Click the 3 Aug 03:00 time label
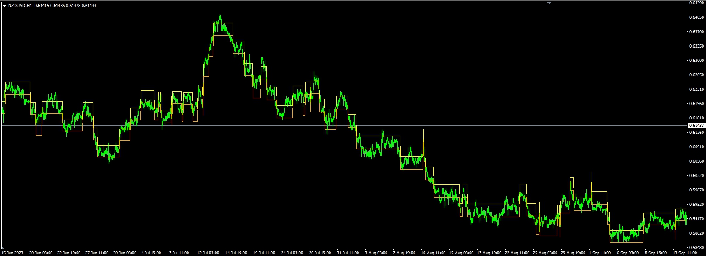706x256 pixels. [x=376, y=253]
